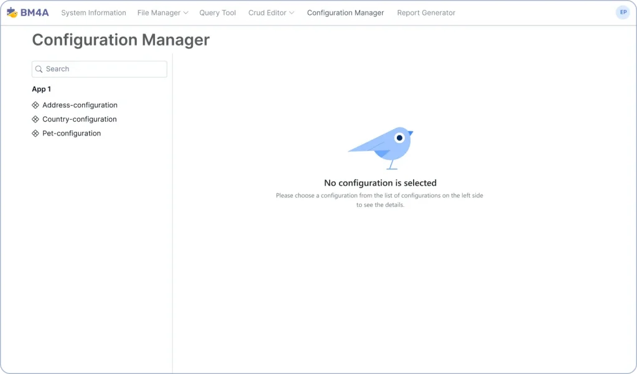This screenshot has width=637, height=374.
Task: Click the Configuration Manager page heading
Action: coord(121,40)
